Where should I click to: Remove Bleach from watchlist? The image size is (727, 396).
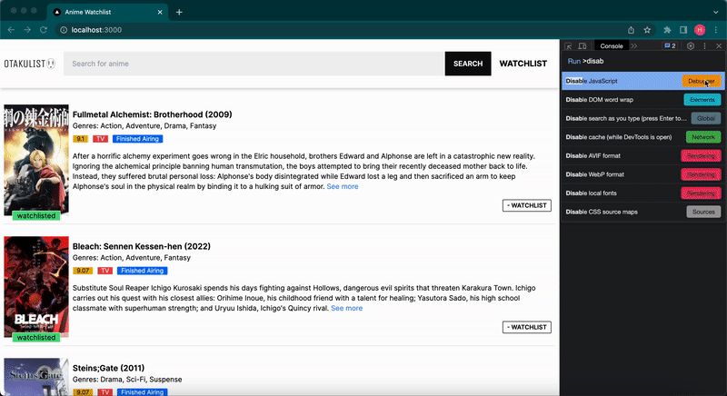(x=527, y=327)
